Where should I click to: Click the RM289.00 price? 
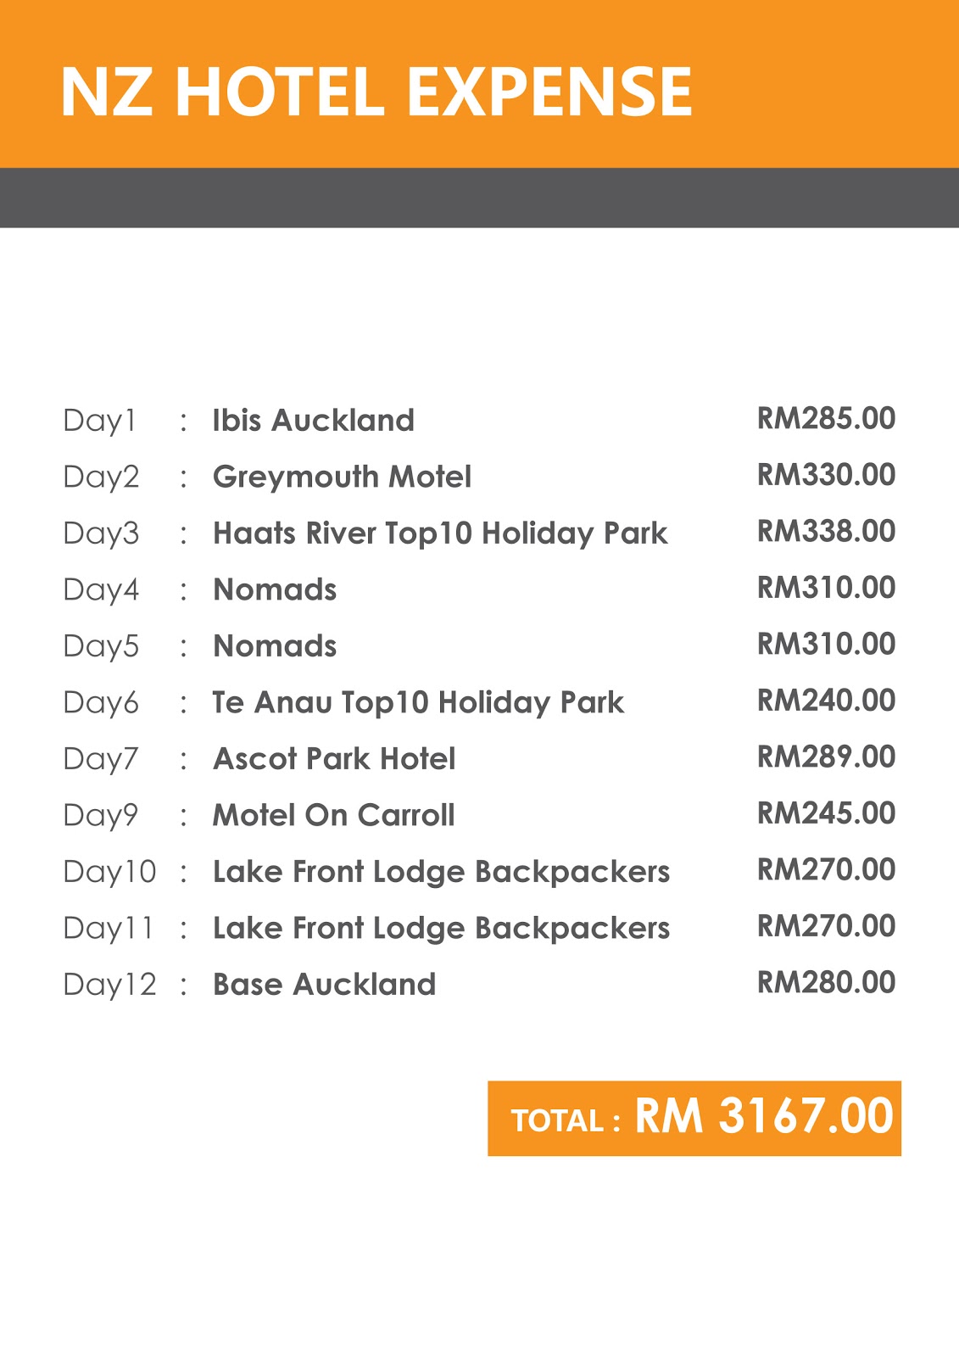coord(826,757)
